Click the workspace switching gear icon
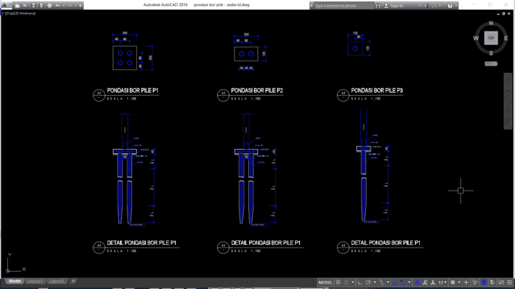The image size is (515, 289). tap(453, 282)
